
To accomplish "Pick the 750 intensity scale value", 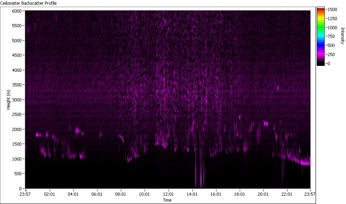I will (x=331, y=36).
